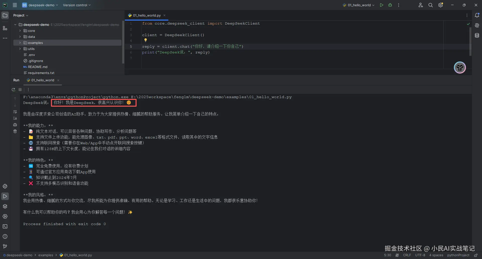The height and width of the screenshot is (259, 482).
Task: Open Search Everywhere magnifier
Action: tap(431, 5)
